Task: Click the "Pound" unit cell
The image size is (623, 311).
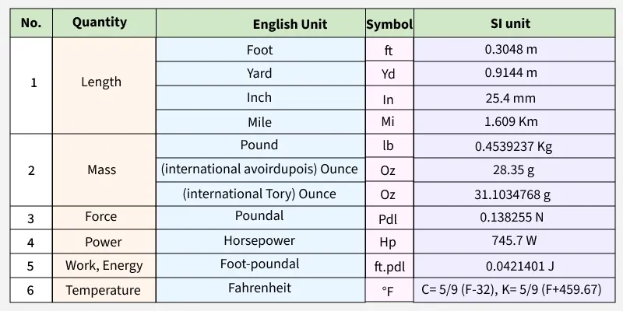Action: coord(259,145)
